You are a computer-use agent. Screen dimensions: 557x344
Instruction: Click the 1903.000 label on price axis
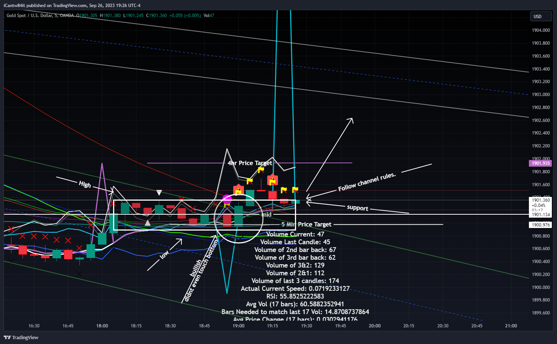541,95
